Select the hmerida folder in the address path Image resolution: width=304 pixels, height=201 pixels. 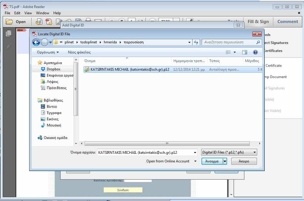click(x=110, y=42)
